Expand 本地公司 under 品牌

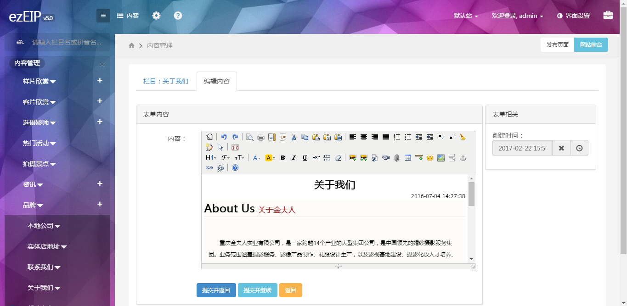coord(44,226)
